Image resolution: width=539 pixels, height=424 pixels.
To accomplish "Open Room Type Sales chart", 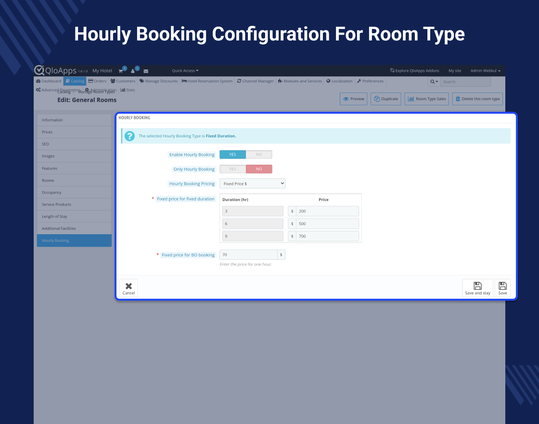I will click(x=426, y=99).
